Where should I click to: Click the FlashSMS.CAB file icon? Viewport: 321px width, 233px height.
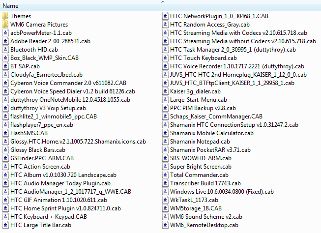click(5, 133)
